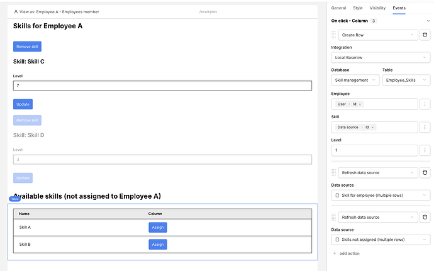This screenshot has width=434, height=271.
Task: Open Employee field options menu
Action: click(x=425, y=104)
